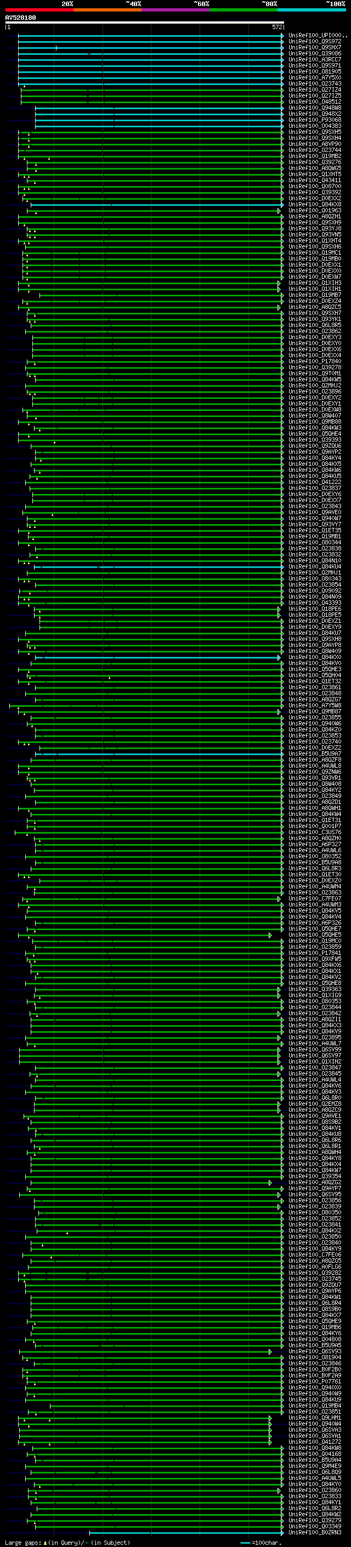Select the UniRef100_Q2MHJ2 label
Screen dimensions: 351x1547
[x=315, y=385]
